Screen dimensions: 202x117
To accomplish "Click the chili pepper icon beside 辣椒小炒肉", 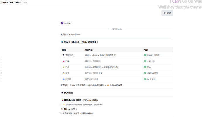I will click(62, 100).
